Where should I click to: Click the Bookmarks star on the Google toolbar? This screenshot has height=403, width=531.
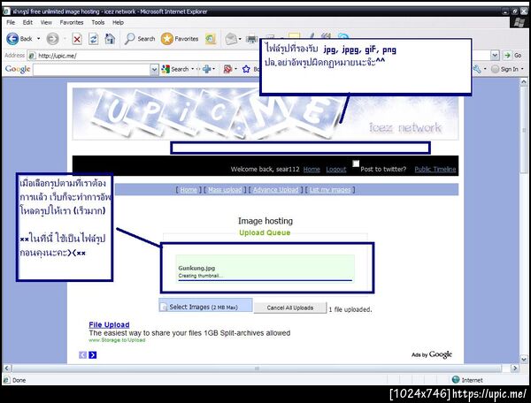246,69
